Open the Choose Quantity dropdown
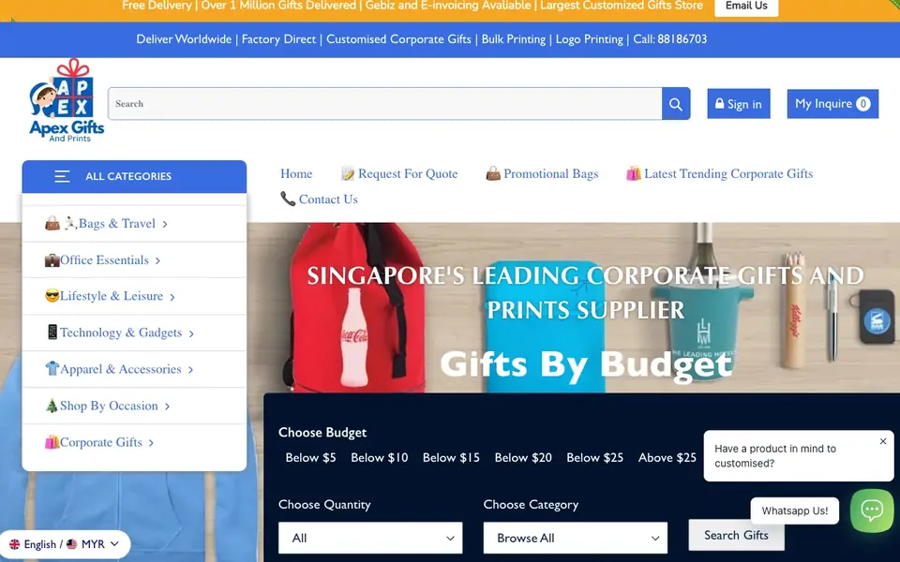This screenshot has height=562, width=900. click(370, 538)
